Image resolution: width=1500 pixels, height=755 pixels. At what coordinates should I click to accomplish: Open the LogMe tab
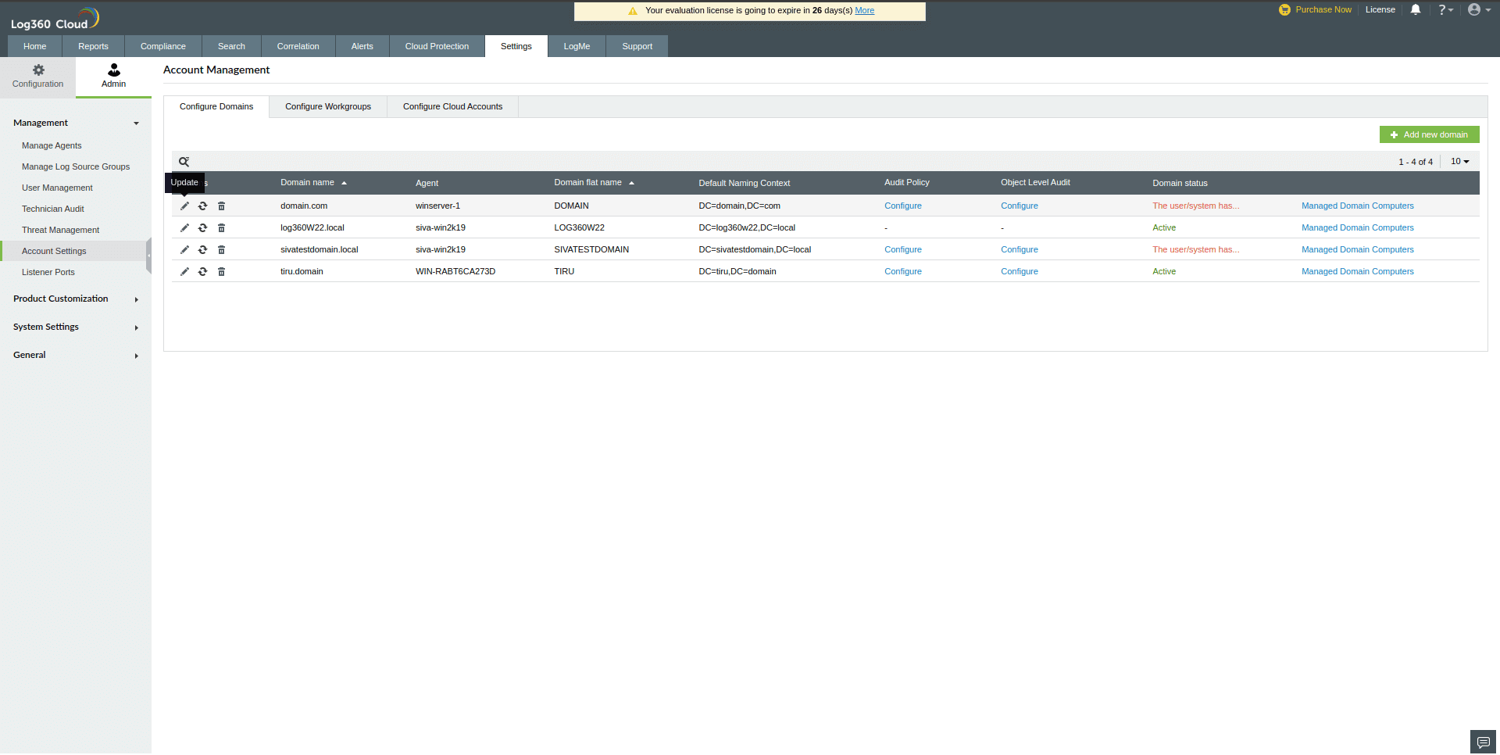(x=577, y=46)
